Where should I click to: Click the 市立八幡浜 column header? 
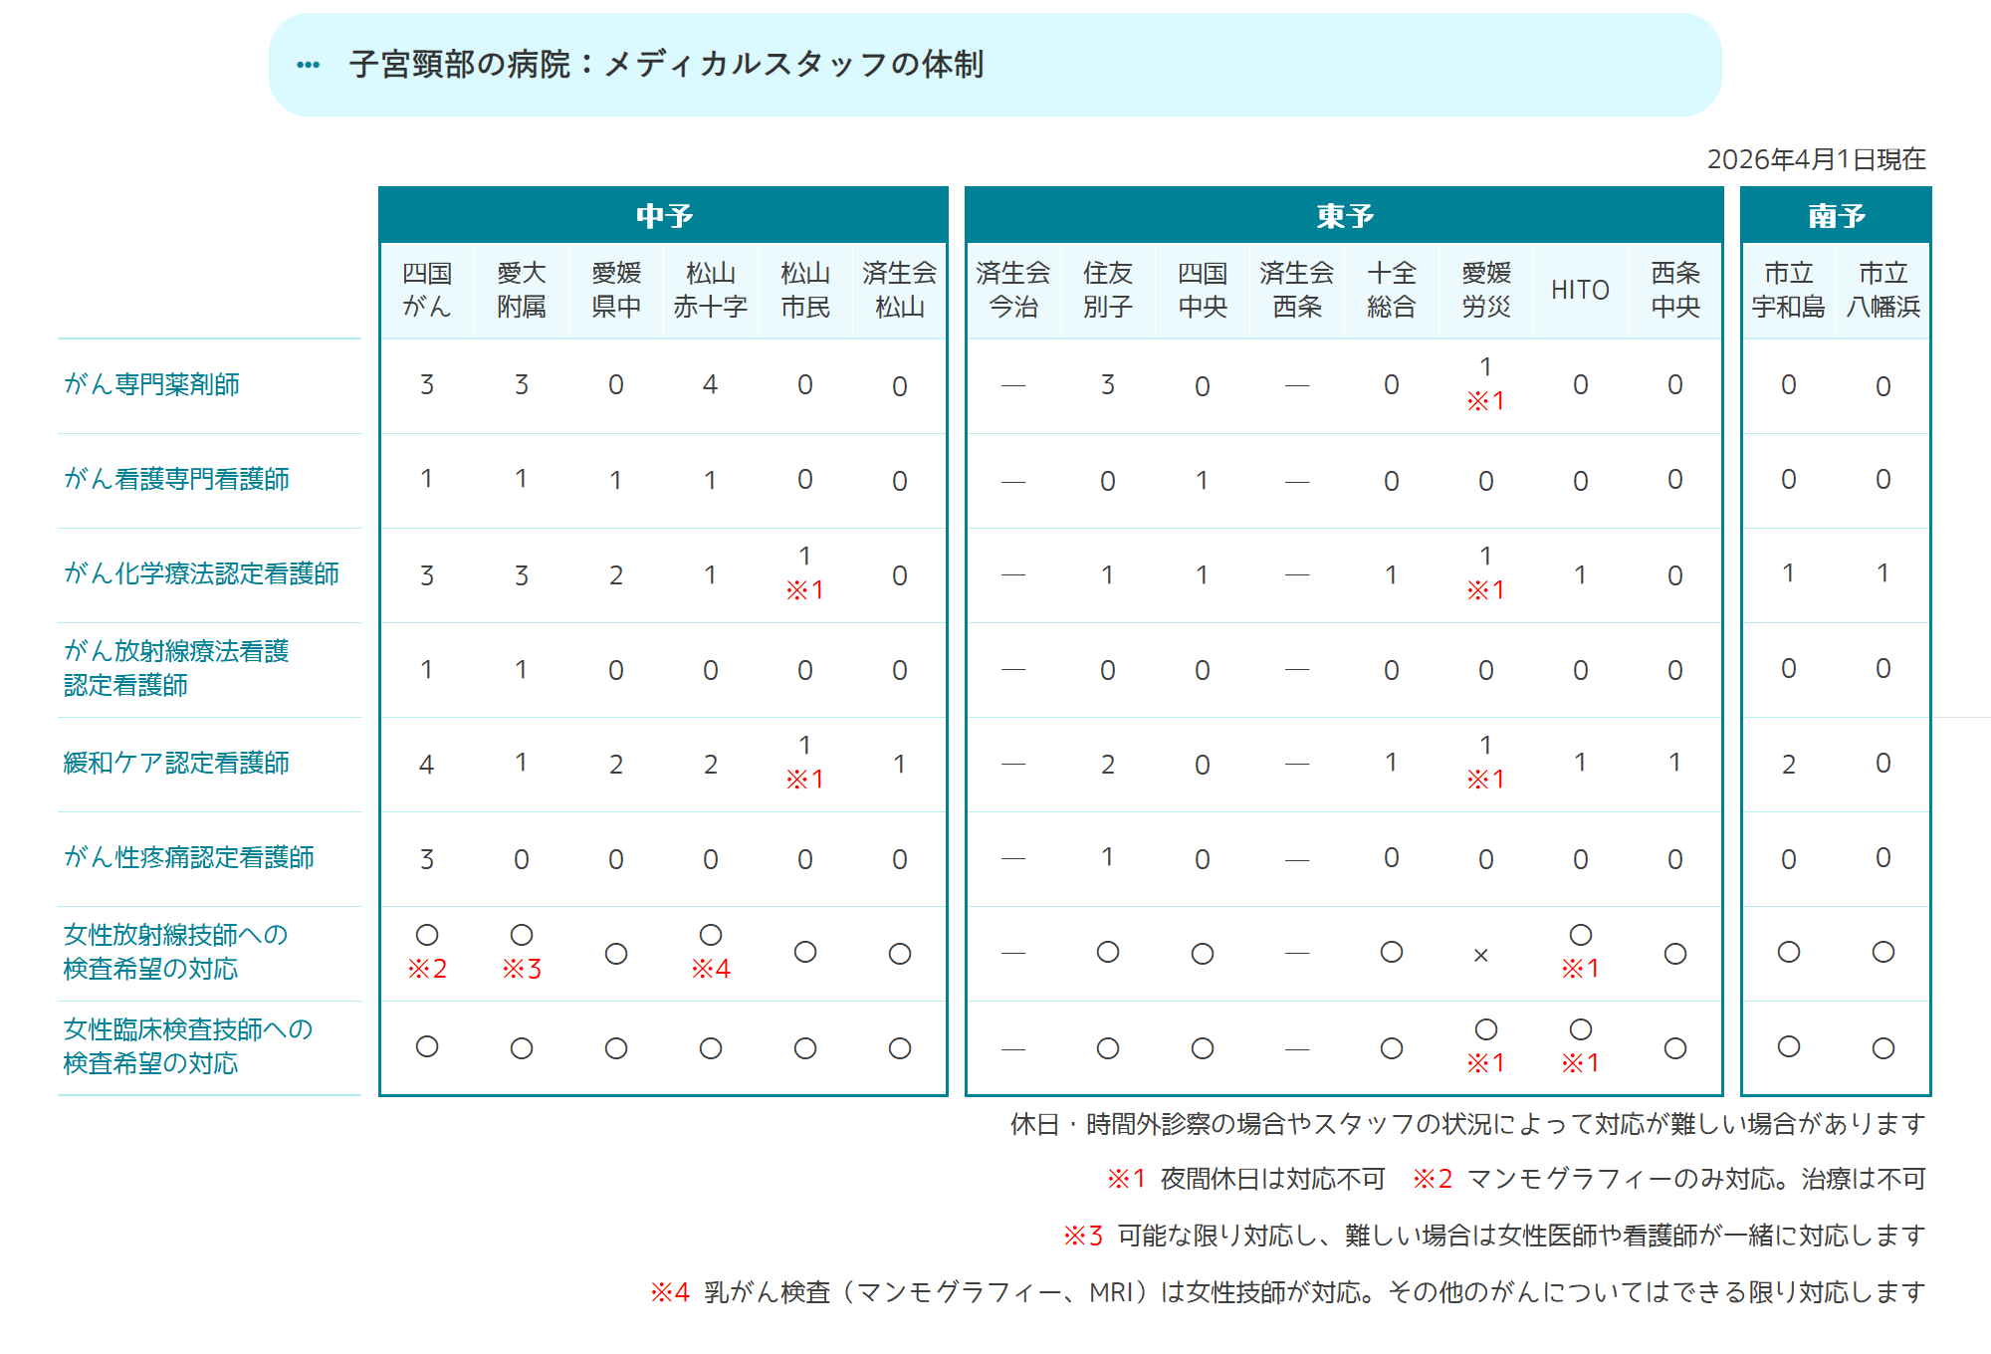[1883, 290]
